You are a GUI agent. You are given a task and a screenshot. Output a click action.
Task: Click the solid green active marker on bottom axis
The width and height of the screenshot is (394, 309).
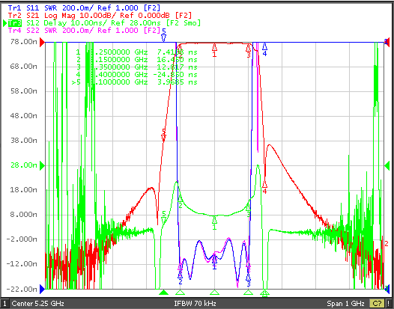(164, 293)
